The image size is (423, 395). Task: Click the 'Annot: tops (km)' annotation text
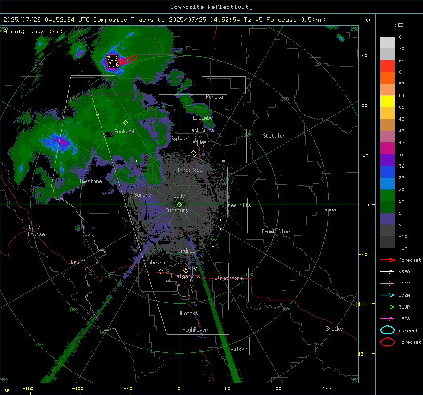(33, 31)
